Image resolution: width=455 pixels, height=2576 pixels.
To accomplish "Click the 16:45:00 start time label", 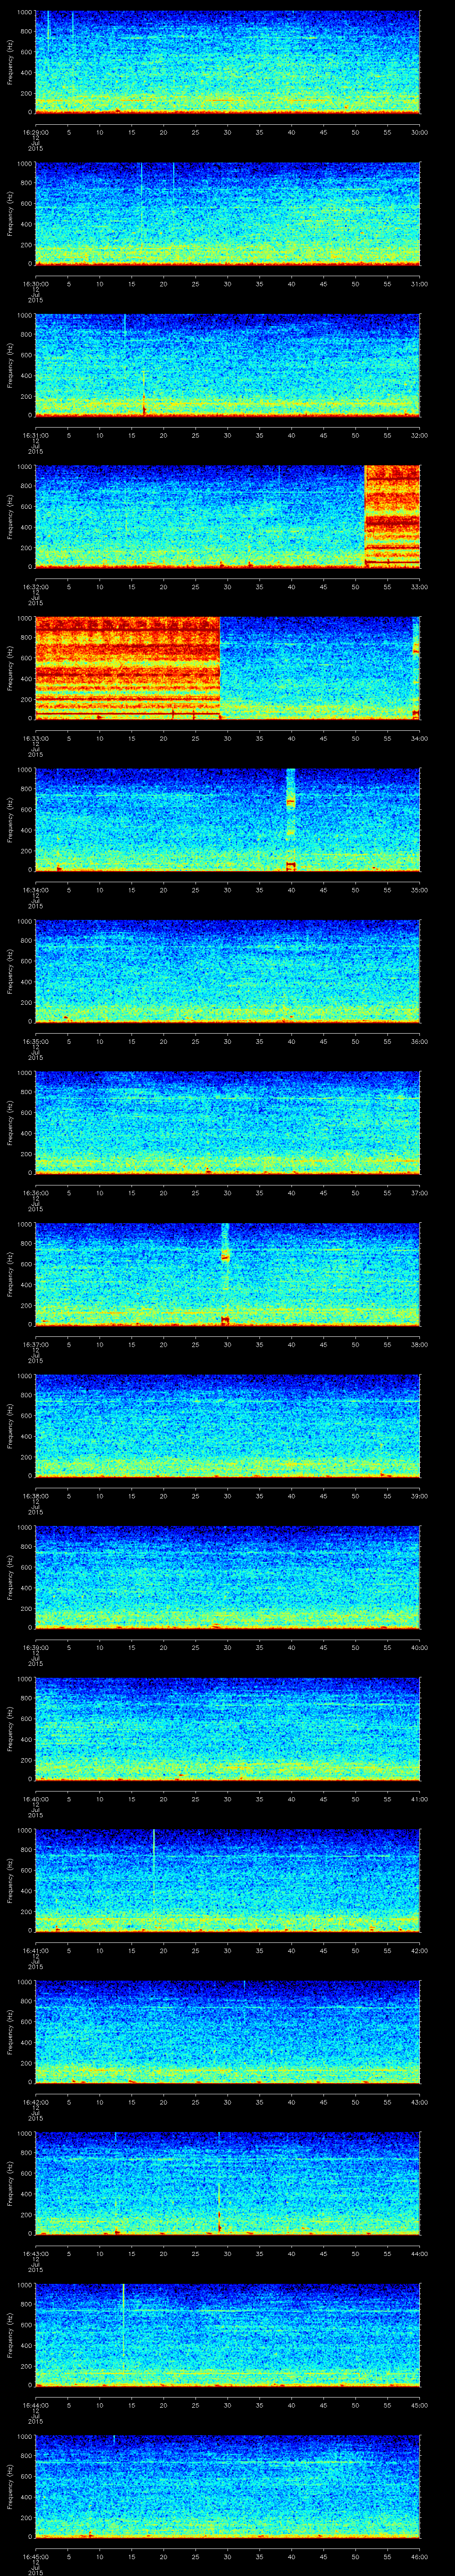I will [x=35, y=2556].
